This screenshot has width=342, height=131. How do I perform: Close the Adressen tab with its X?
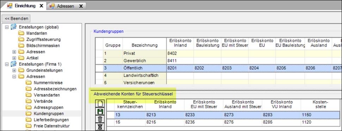81,6
